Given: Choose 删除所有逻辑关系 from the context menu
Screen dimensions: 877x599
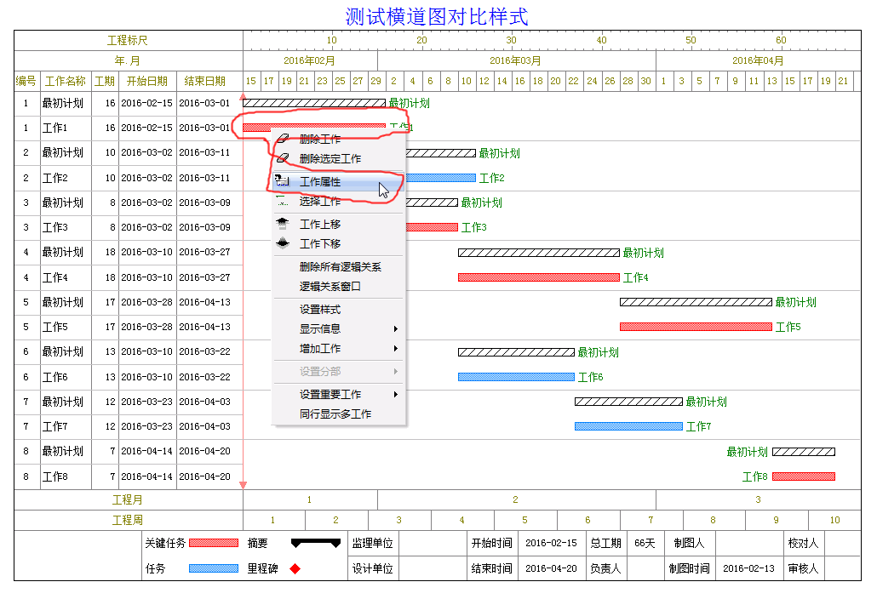Looking at the screenshot, I should (x=340, y=267).
